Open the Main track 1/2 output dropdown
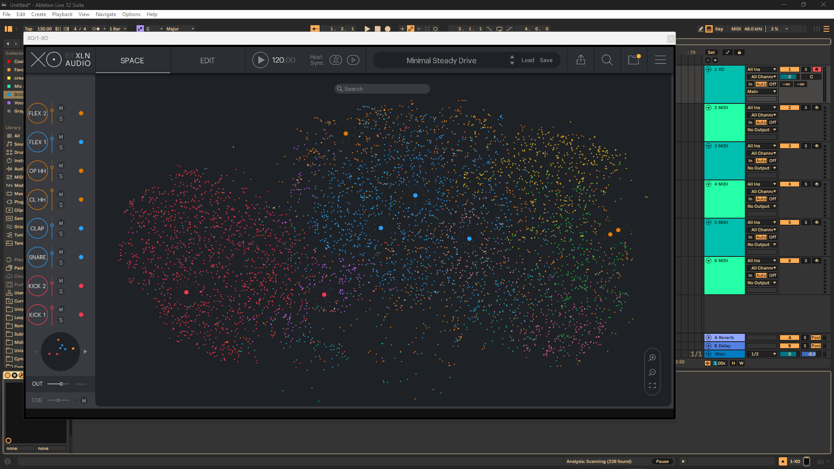 (x=761, y=354)
